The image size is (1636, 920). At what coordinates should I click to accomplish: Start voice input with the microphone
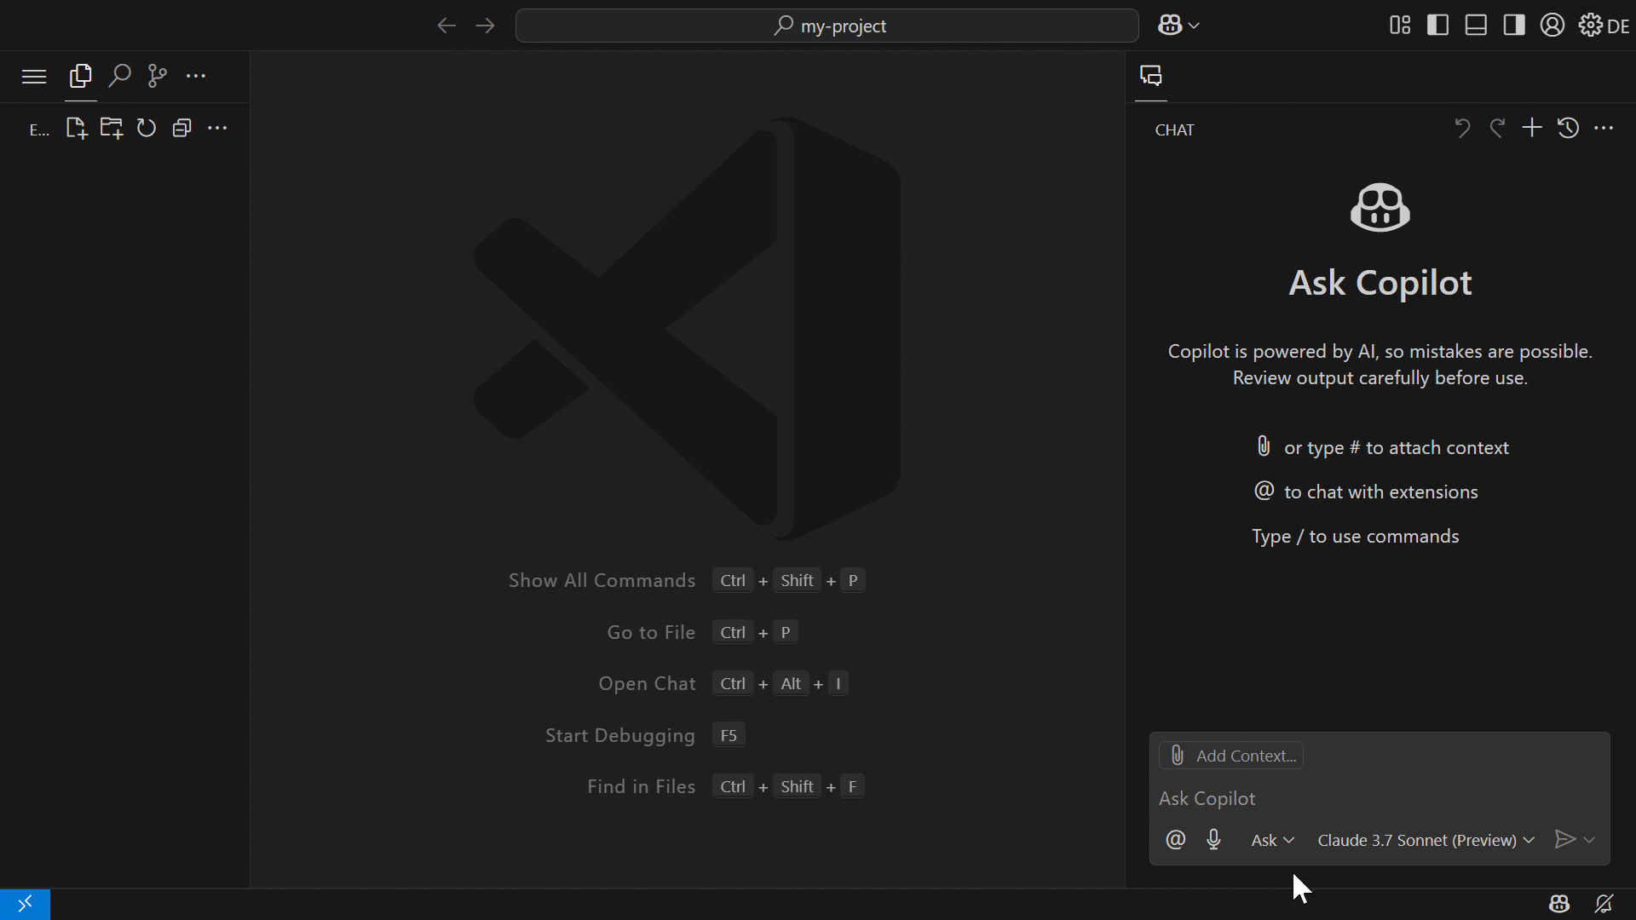coord(1214,840)
